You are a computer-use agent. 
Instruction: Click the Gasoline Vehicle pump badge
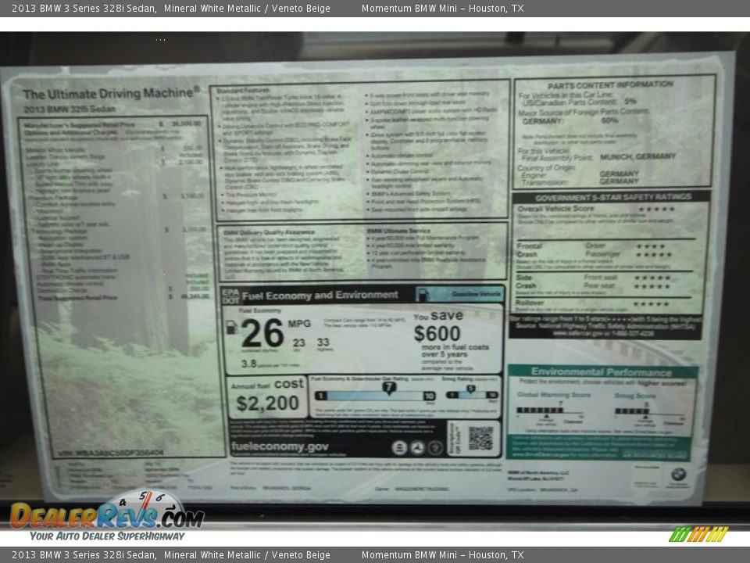click(x=459, y=294)
